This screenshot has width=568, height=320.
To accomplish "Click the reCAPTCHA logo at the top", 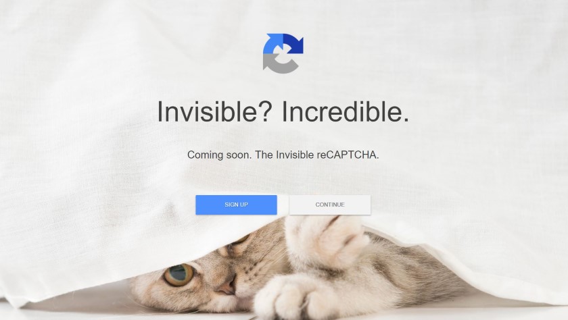I will click(x=283, y=53).
